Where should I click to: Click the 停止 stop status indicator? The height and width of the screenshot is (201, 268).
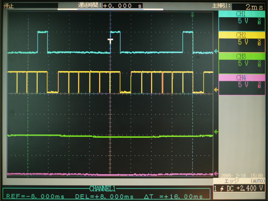(x=9, y=6)
